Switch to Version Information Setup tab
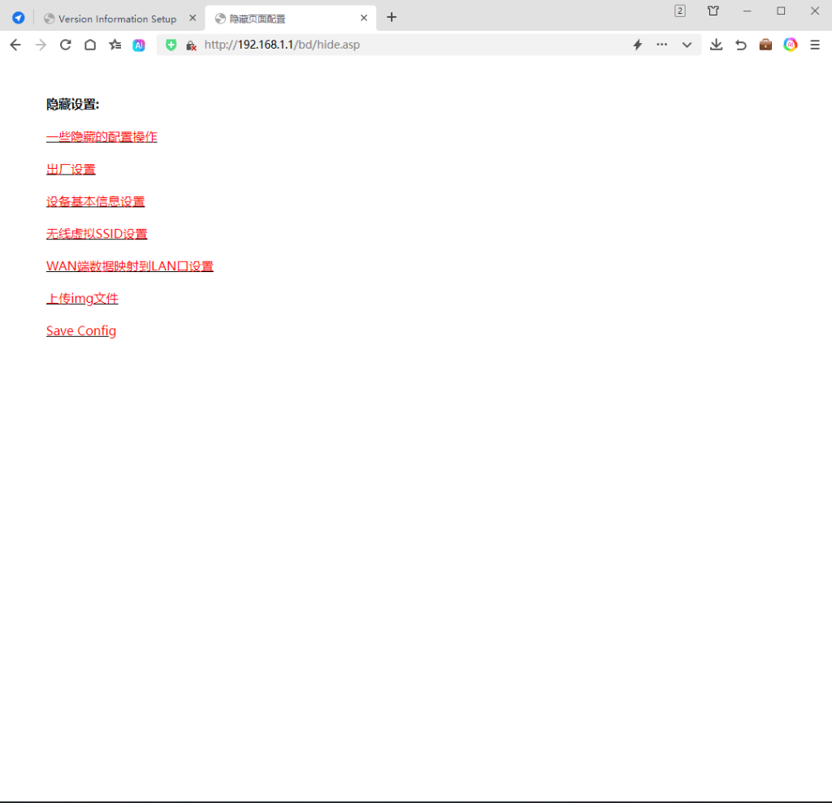Screen dimensions: 832x803 click(116, 19)
